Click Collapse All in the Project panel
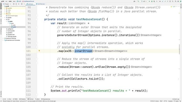The image size is (182, 102). (19, 4)
